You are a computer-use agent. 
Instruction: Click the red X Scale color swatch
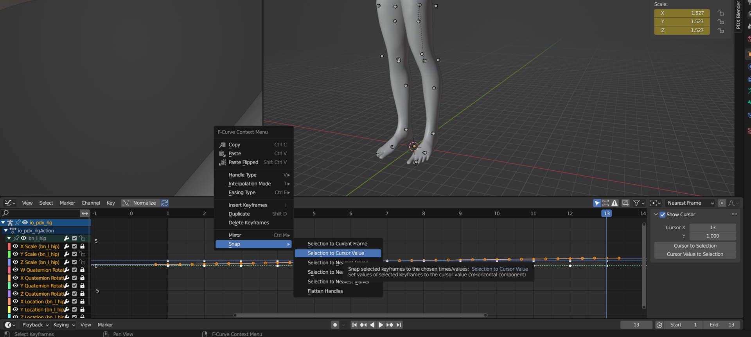click(9, 246)
